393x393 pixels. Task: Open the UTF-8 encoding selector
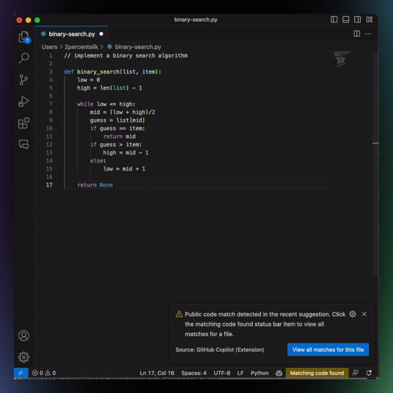click(x=222, y=373)
